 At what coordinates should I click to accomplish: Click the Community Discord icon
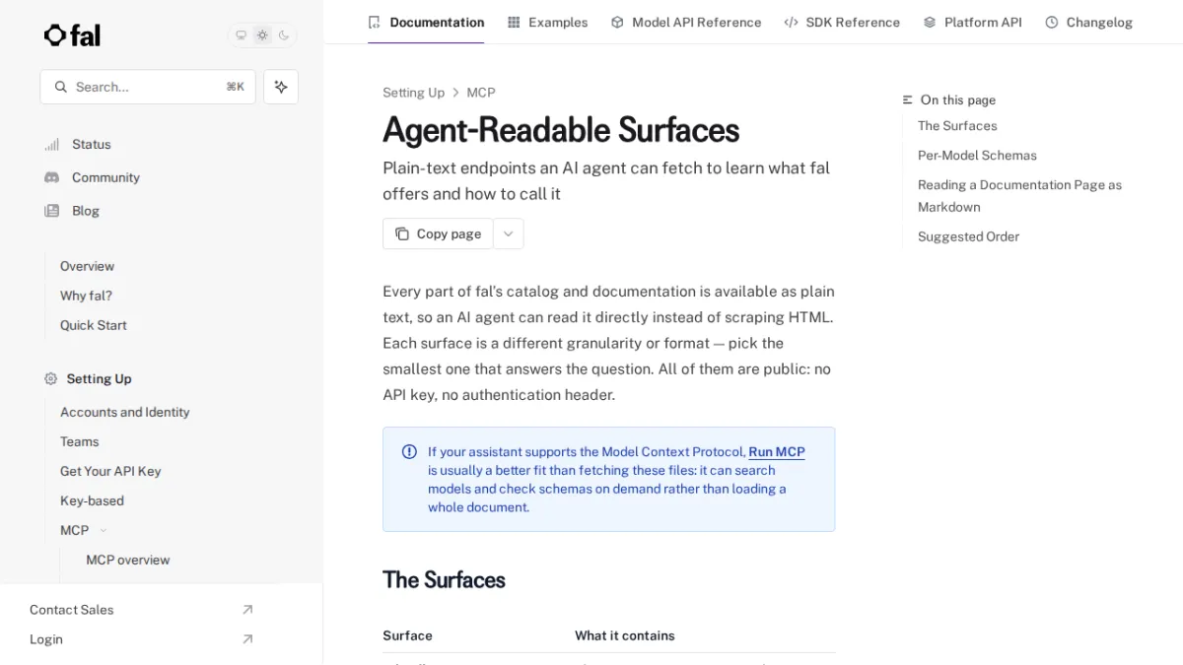(51, 177)
